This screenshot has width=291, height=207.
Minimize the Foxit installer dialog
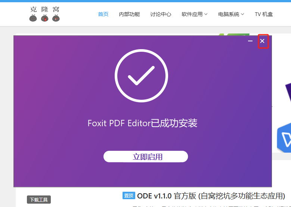click(250, 41)
